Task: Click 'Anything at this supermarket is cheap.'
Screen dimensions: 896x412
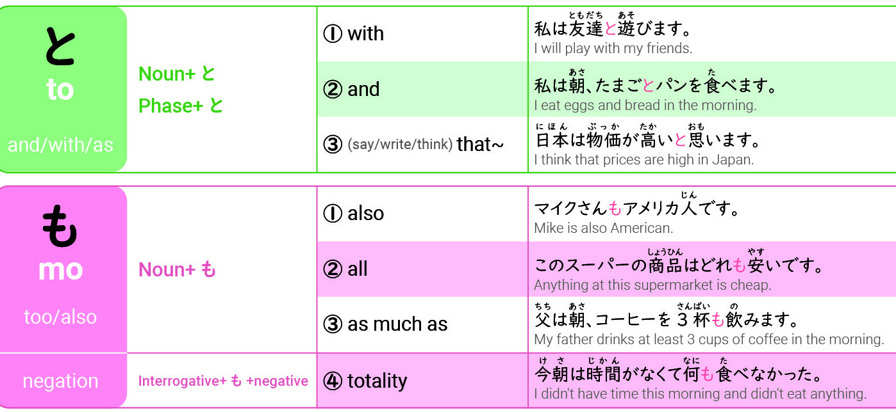Action: pyautogui.click(x=652, y=285)
